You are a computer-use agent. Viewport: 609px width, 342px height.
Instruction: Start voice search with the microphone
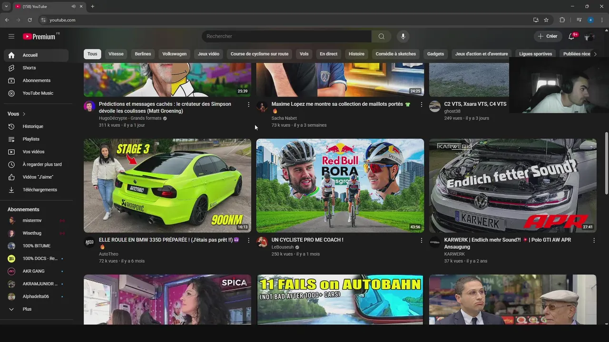point(403,37)
